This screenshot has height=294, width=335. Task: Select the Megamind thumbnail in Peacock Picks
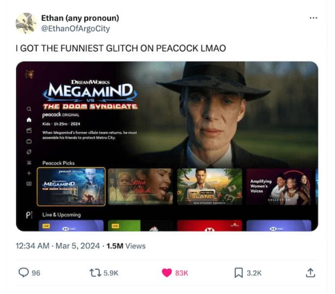click(71, 187)
